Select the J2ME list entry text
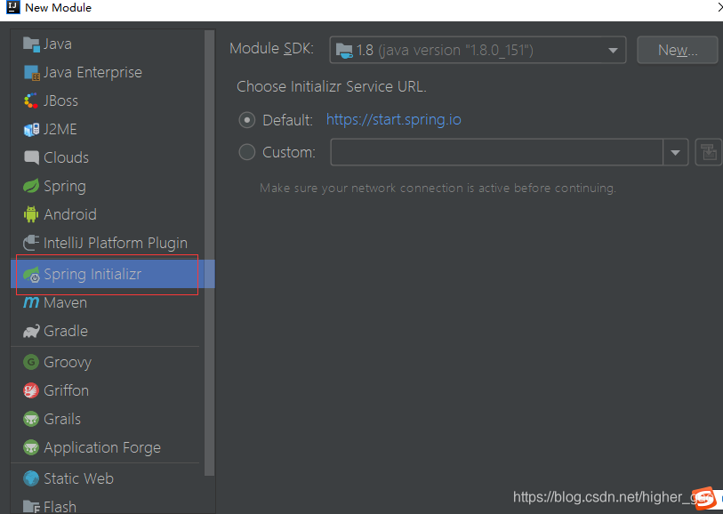The image size is (723, 514). (60, 130)
